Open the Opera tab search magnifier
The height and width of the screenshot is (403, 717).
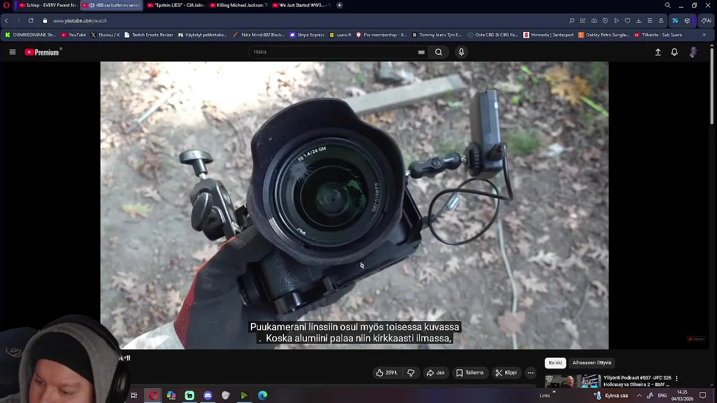pyautogui.click(x=668, y=5)
